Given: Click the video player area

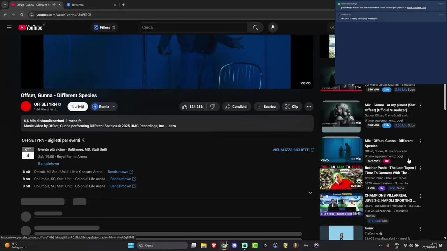Looking at the screenshot, I should (167, 61).
